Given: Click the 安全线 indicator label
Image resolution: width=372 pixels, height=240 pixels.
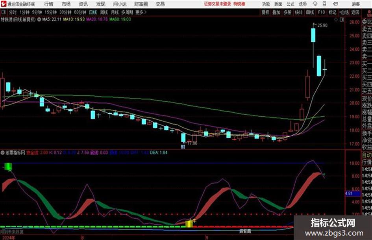Looking at the screenshot, I should point(32,153).
